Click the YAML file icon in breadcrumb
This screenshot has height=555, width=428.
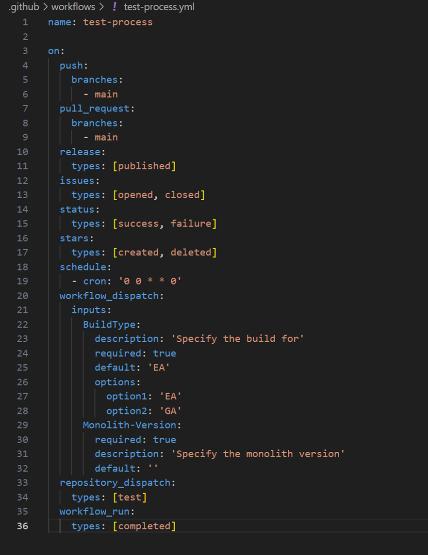(115, 7)
